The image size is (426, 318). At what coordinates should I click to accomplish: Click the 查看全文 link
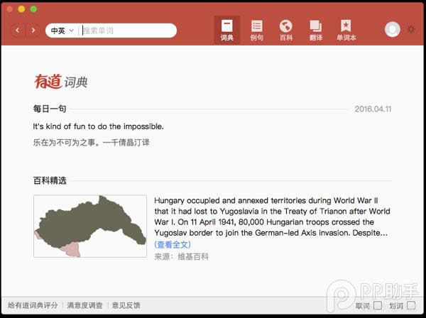point(173,244)
